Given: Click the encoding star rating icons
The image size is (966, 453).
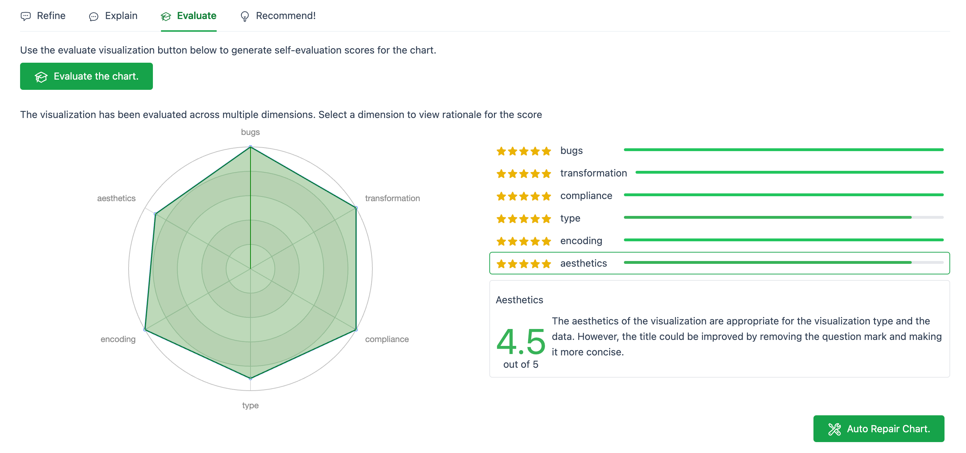Looking at the screenshot, I should pyautogui.click(x=524, y=241).
